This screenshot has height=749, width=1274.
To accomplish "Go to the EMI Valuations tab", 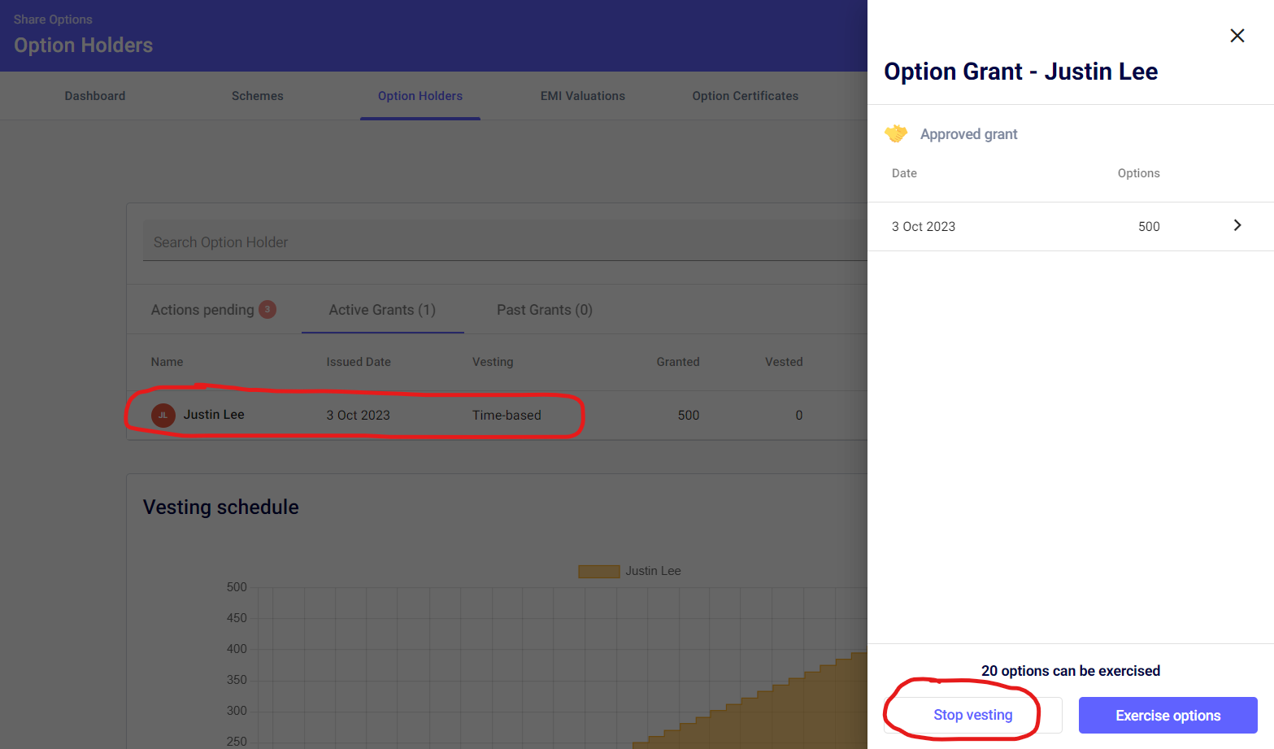I will pos(582,96).
